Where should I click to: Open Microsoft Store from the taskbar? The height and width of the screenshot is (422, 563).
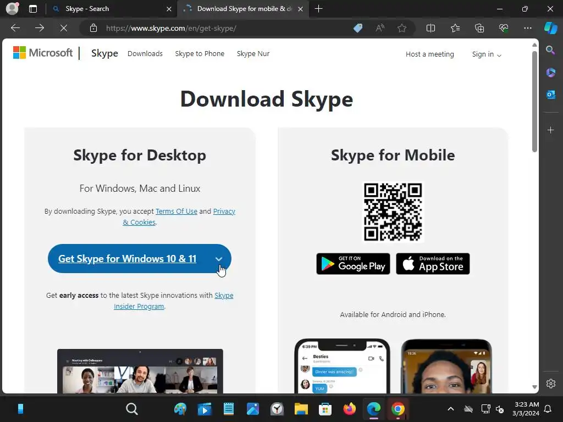tap(325, 409)
